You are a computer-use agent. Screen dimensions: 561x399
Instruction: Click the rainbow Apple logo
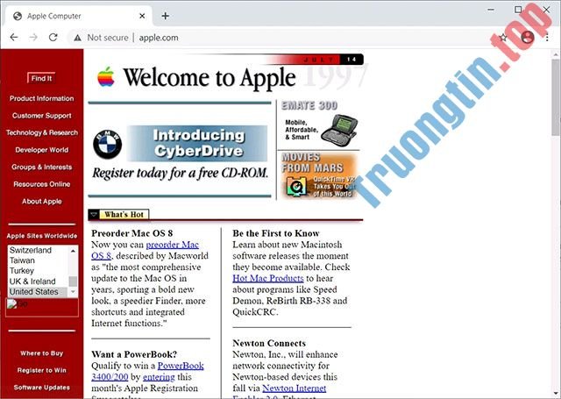click(106, 76)
